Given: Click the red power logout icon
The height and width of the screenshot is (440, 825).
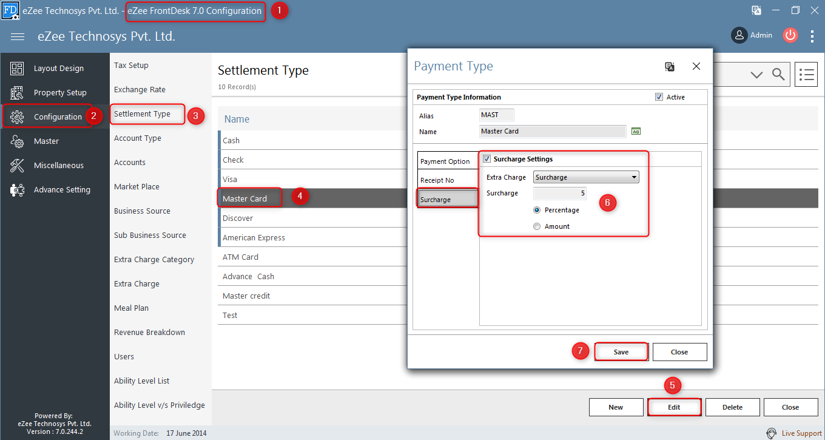Looking at the screenshot, I should (790, 35).
